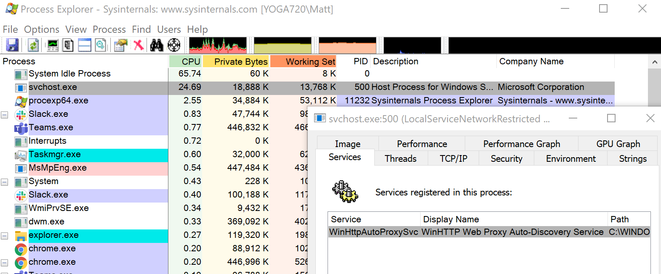
Task: Switch to the Performance tab
Action: tap(422, 144)
